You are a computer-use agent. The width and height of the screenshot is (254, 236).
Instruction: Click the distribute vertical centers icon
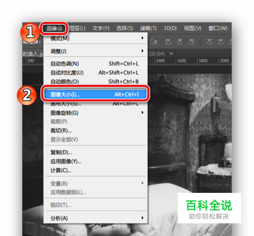tap(220, 42)
